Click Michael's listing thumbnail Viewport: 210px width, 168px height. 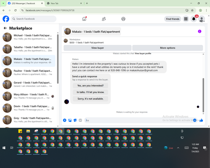point(7,37)
